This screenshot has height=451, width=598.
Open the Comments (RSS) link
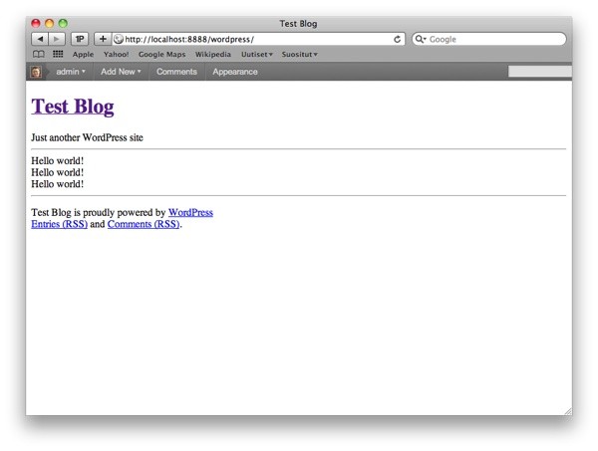(x=144, y=224)
